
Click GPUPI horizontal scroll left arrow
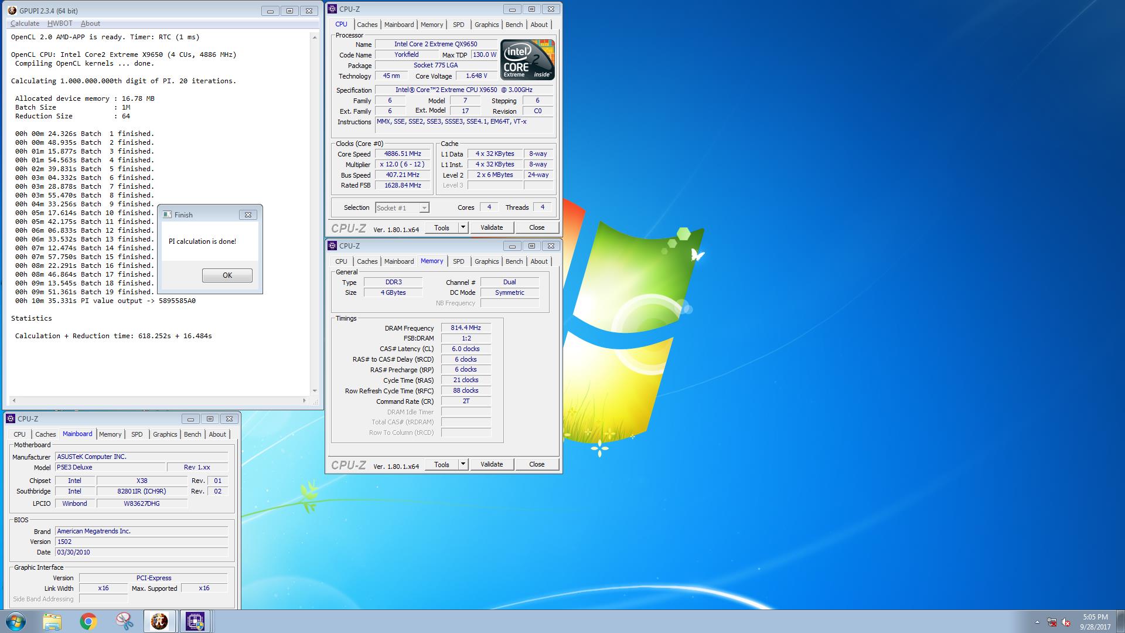tap(14, 401)
